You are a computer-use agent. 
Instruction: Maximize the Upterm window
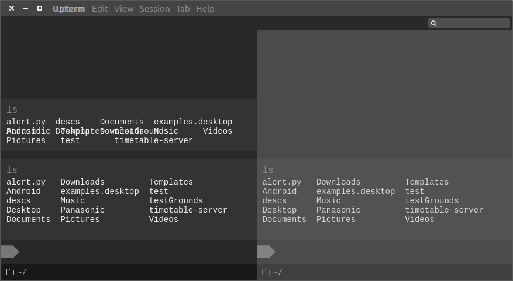(x=40, y=8)
